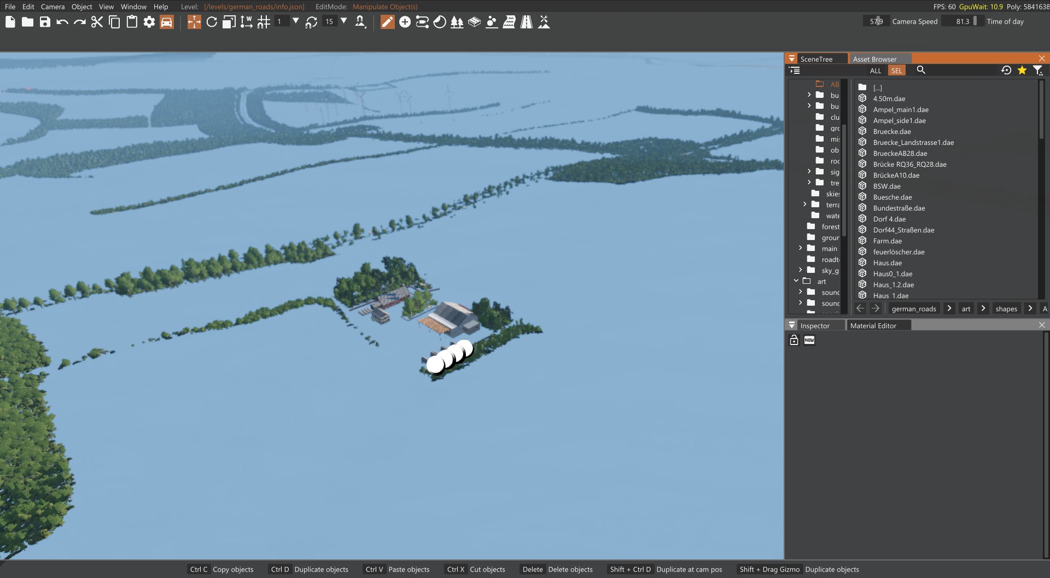The image size is (1050, 578).
Task: Adjust the Camera Speed slider
Action: click(x=876, y=21)
